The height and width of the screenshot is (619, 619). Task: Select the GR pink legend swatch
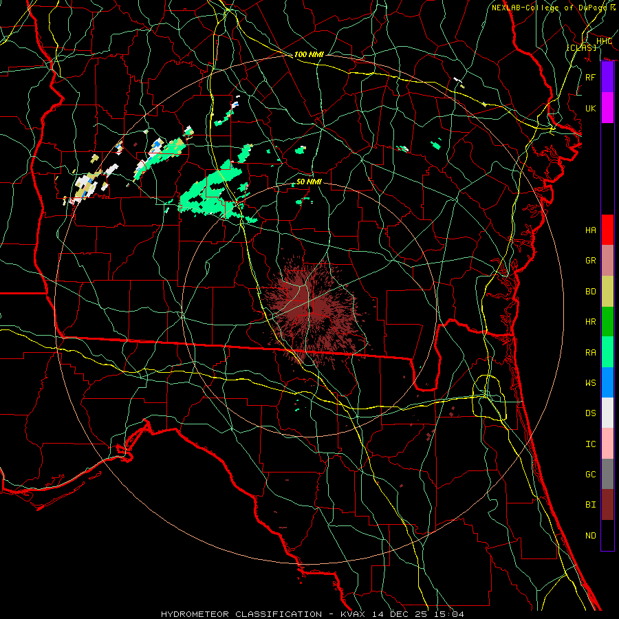tap(607, 260)
